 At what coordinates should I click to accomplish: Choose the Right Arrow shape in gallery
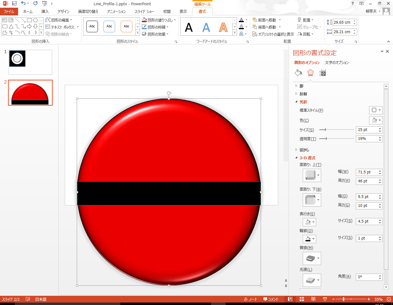(29, 26)
